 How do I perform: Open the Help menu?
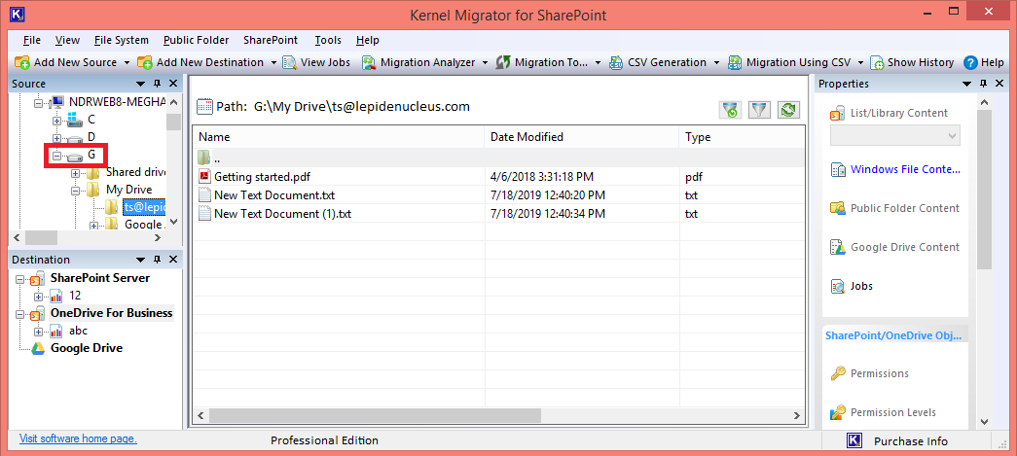368,40
